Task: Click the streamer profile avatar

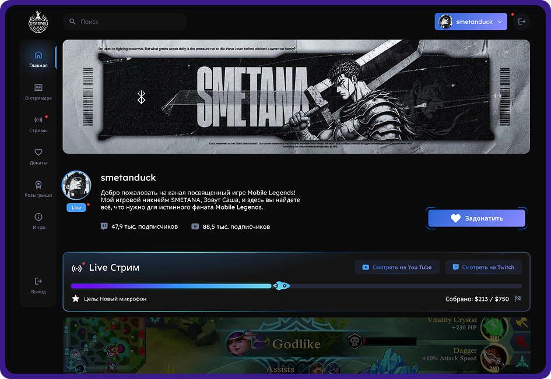Action: click(76, 185)
